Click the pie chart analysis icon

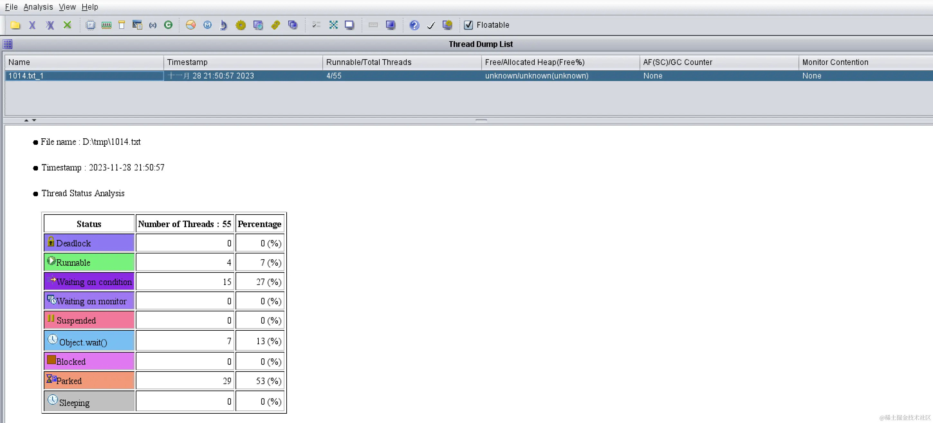coord(191,25)
